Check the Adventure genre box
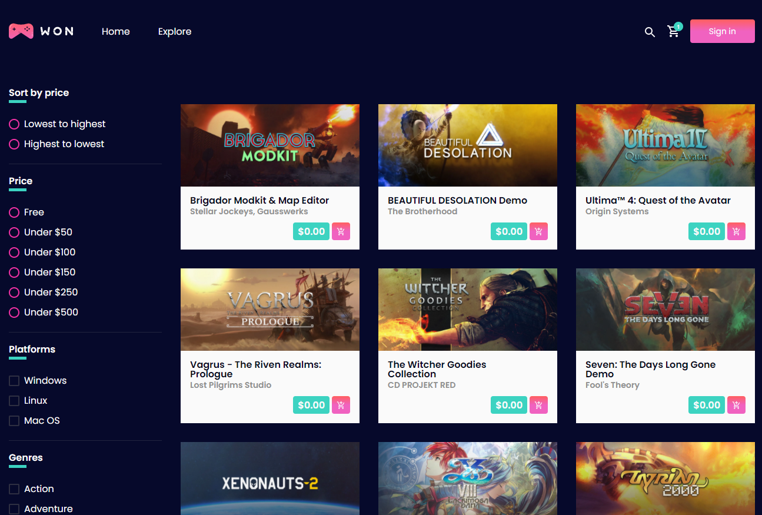The height and width of the screenshot is (515, 762). coord(14,509)
